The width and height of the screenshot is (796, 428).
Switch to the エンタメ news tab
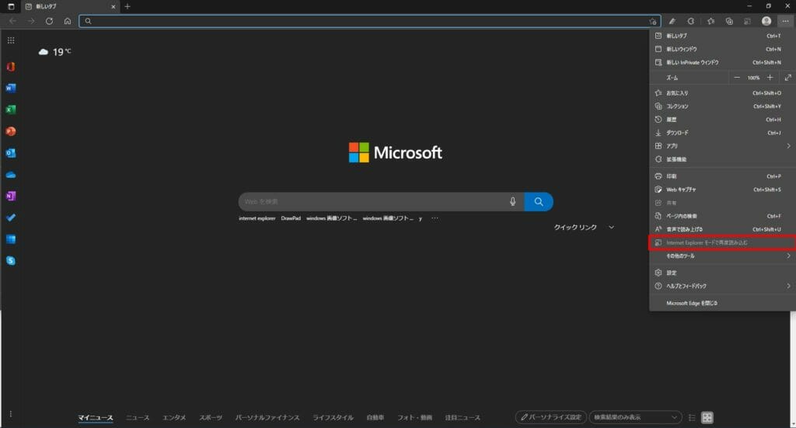click(174, 417)
